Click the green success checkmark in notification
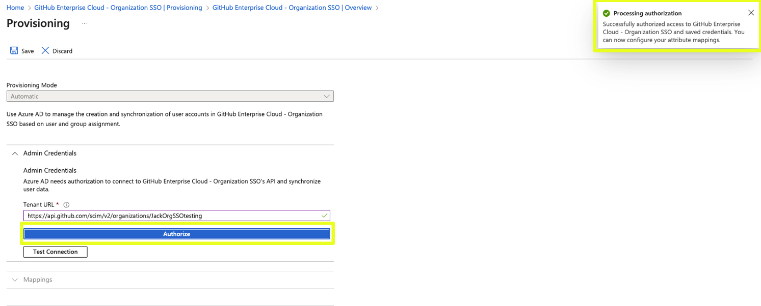Viewport: 761px width, 306px height. point(606,13)
